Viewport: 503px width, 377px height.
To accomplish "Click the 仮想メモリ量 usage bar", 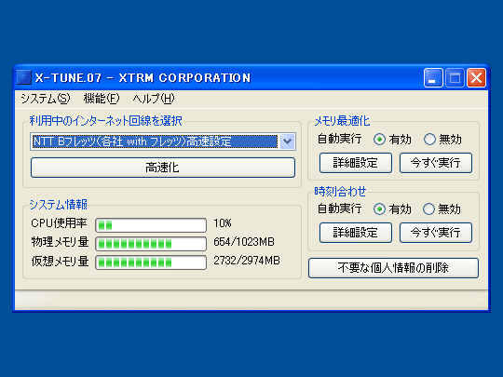I will click(x=151, y=263).
